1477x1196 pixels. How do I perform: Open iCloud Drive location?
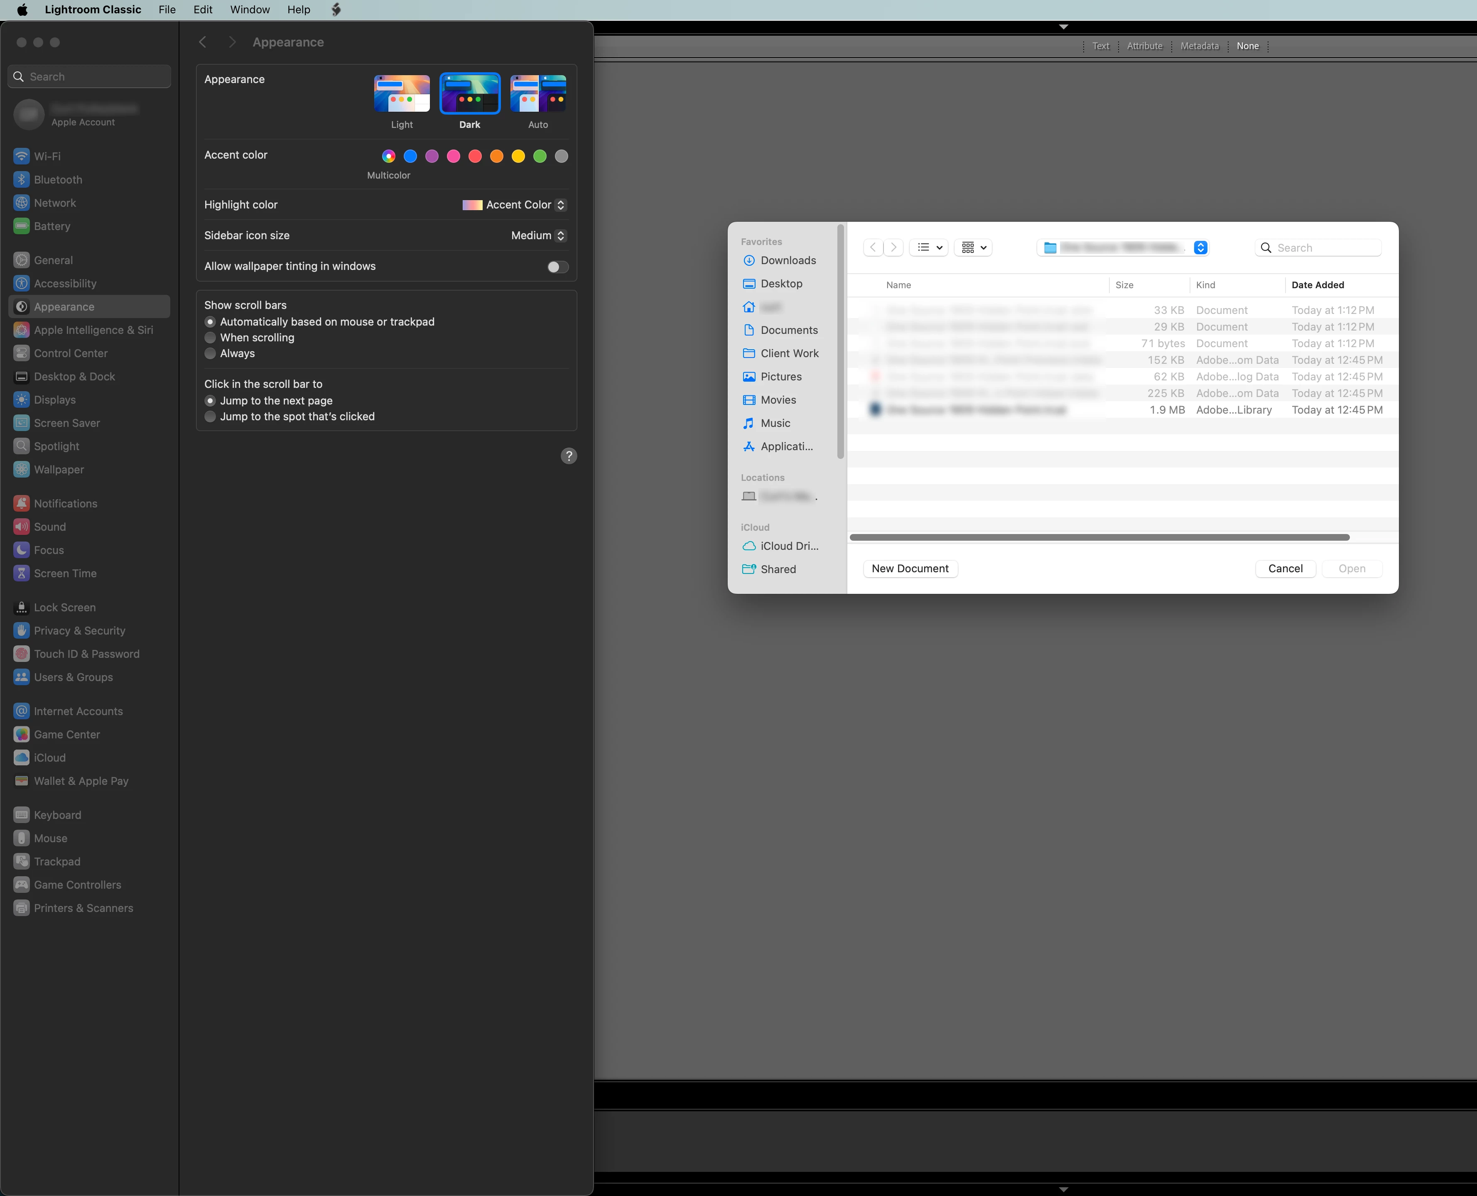[x=789, y=546]
